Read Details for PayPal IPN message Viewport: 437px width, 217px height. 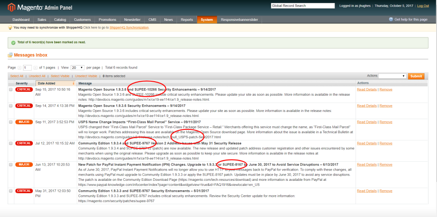tap(367, 165)
